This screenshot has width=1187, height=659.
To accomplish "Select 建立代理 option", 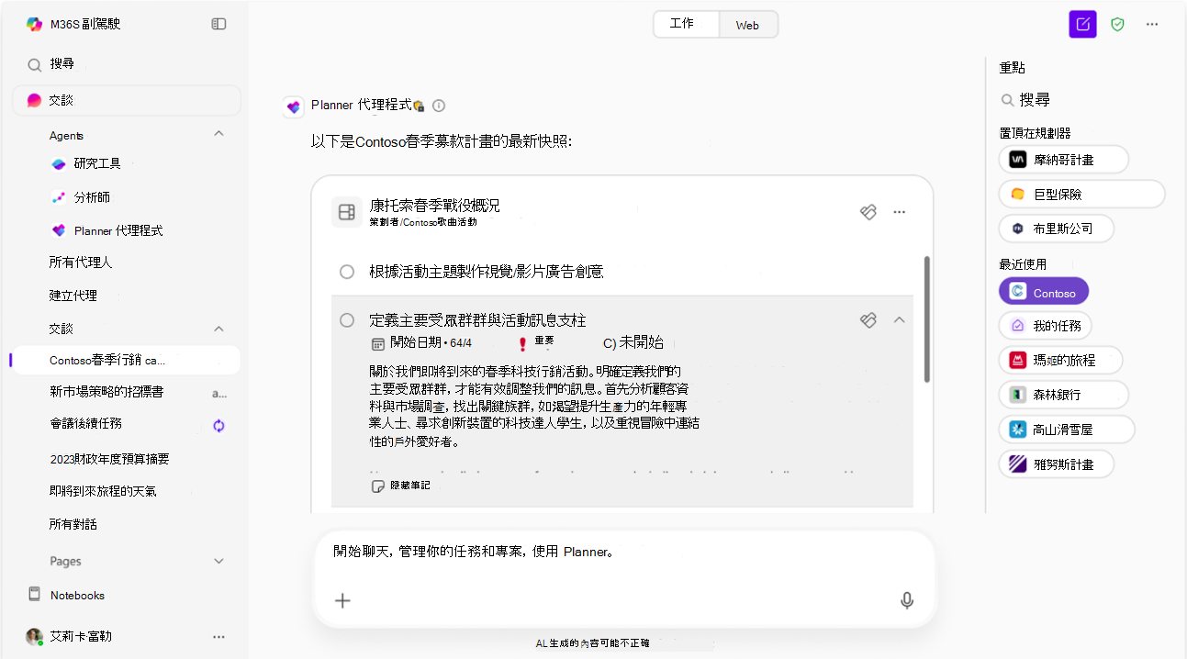I will [73, 296].
